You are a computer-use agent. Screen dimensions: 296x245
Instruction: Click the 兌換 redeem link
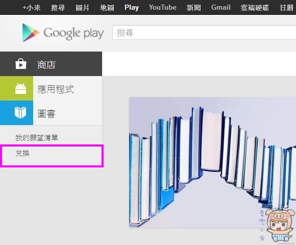22,153
